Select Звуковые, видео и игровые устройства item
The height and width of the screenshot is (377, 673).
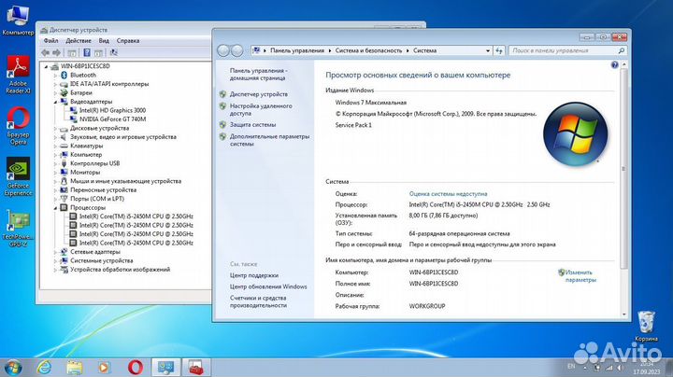click(123, 137)
